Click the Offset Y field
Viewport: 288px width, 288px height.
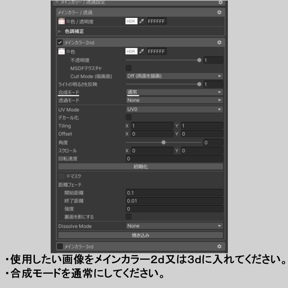coord(202,134)
